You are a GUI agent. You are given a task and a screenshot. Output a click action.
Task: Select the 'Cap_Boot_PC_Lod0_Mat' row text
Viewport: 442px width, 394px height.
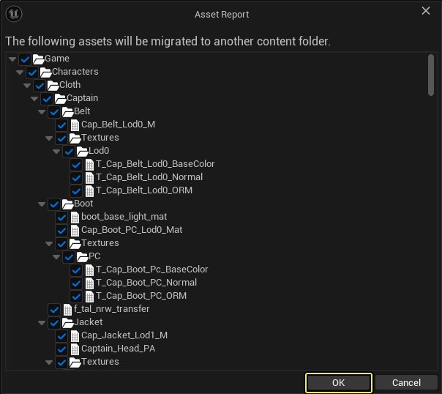[x=132, y=230]
